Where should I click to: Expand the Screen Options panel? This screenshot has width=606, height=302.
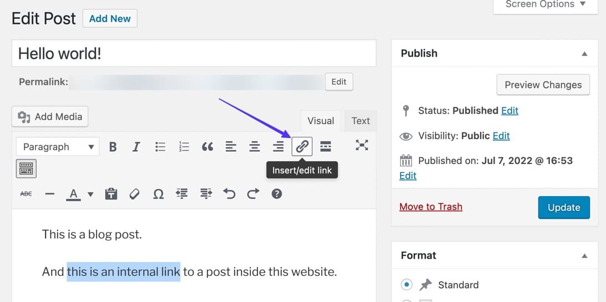[x=546, y=4]
